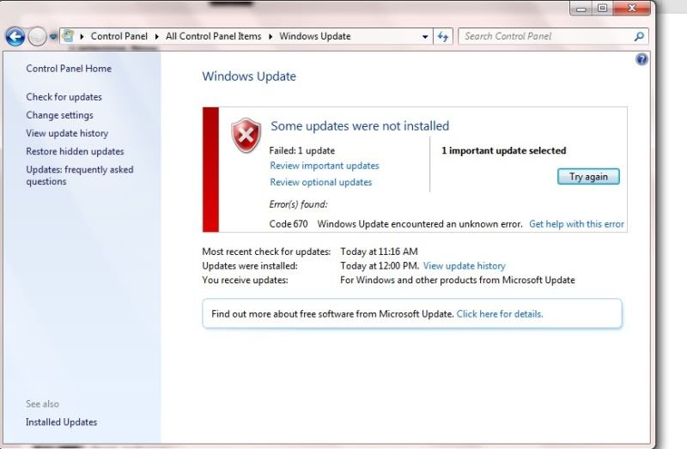Minimize the Windows Update window
Screen dimensions: 687x449
tap(581, 9)
